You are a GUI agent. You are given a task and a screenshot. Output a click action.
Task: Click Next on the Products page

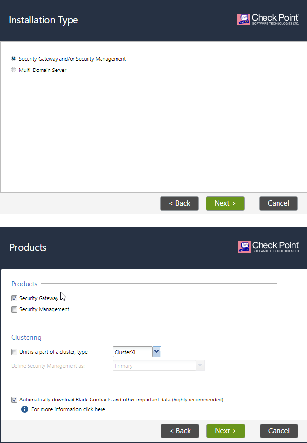[x=226, y=431]
